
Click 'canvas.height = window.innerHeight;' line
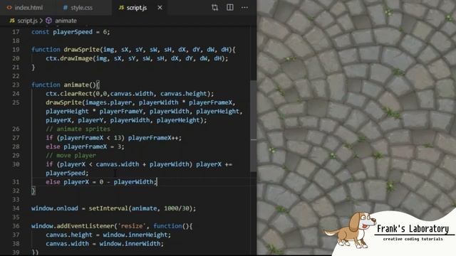point(108,235)
